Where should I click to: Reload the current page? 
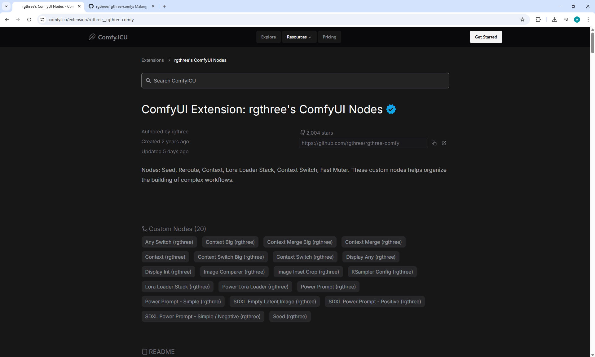tap(29, 20)
